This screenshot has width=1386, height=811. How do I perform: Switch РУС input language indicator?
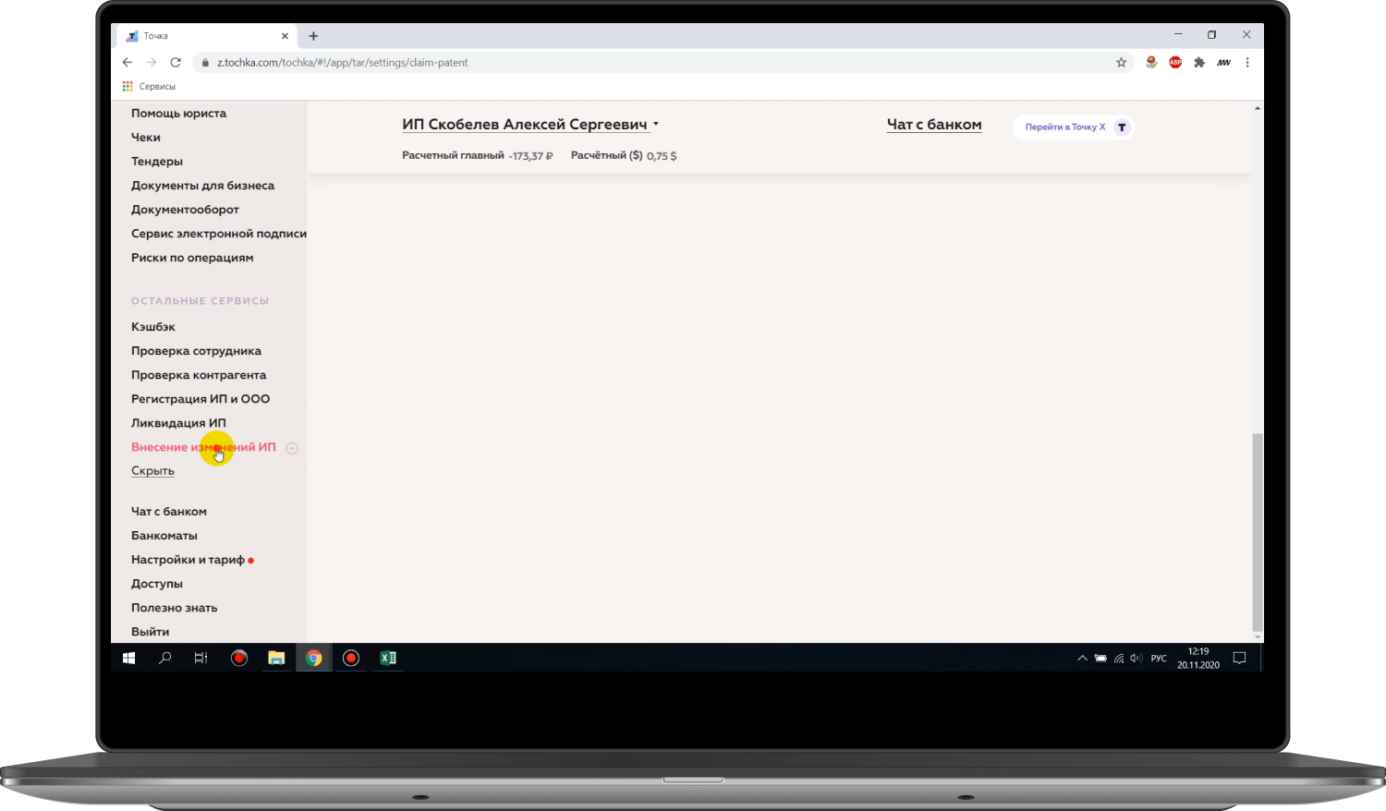point(1159,659)
